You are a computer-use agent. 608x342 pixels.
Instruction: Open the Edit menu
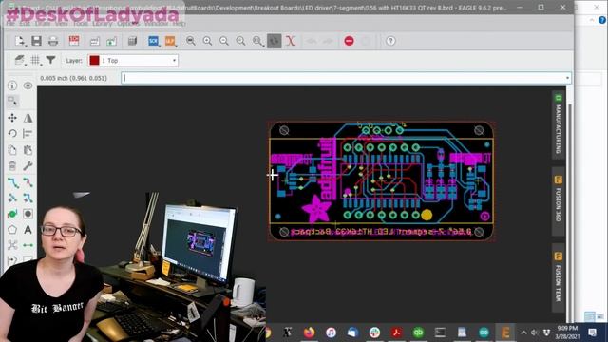click(x=25, y=23)
